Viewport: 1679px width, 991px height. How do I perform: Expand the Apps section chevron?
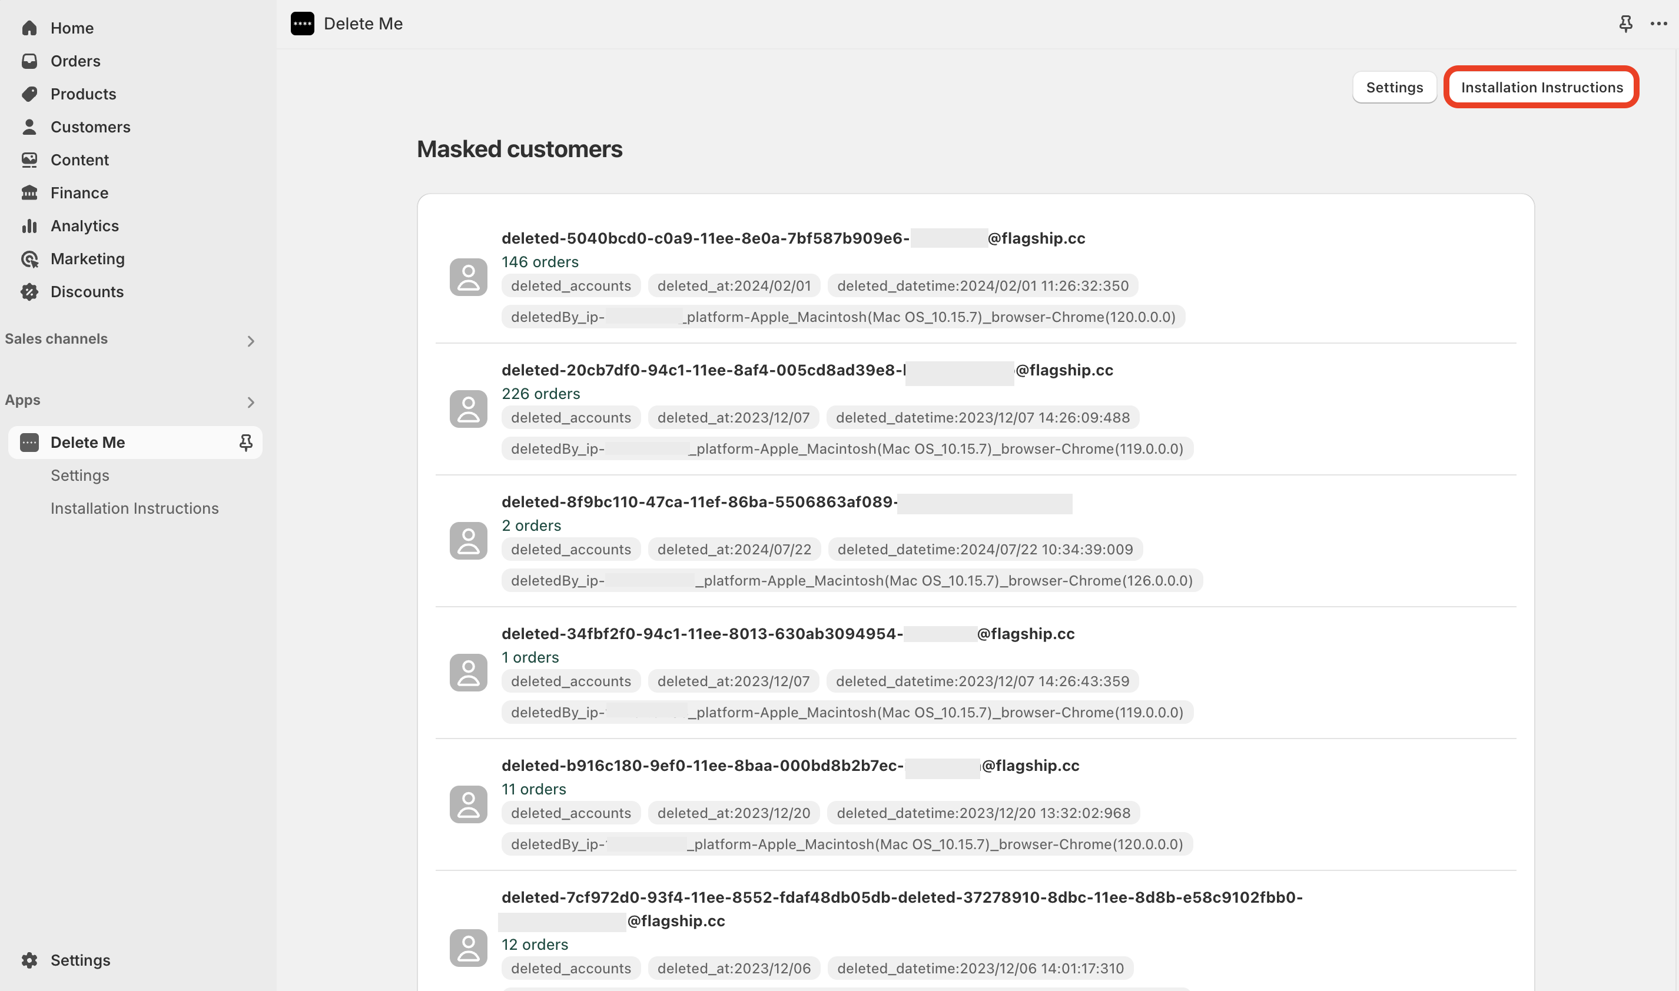(250, 403)
